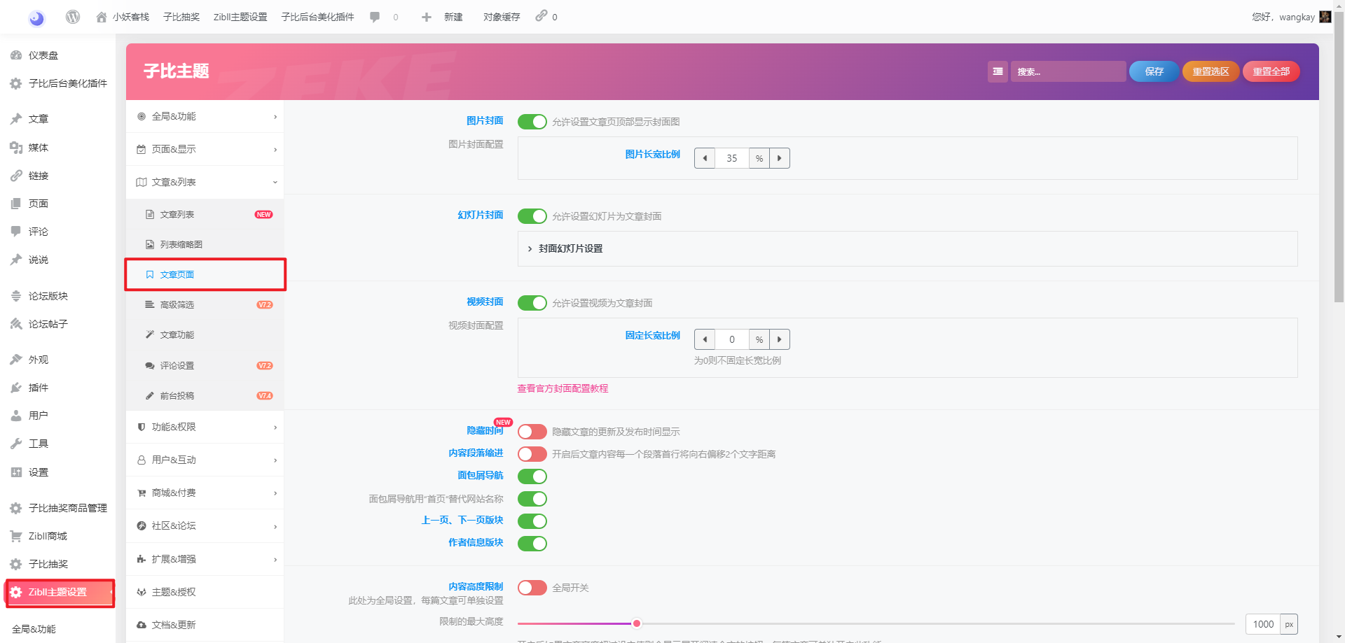
Task: Open the 高级筛选 submenu item
Action: (205, 304)
